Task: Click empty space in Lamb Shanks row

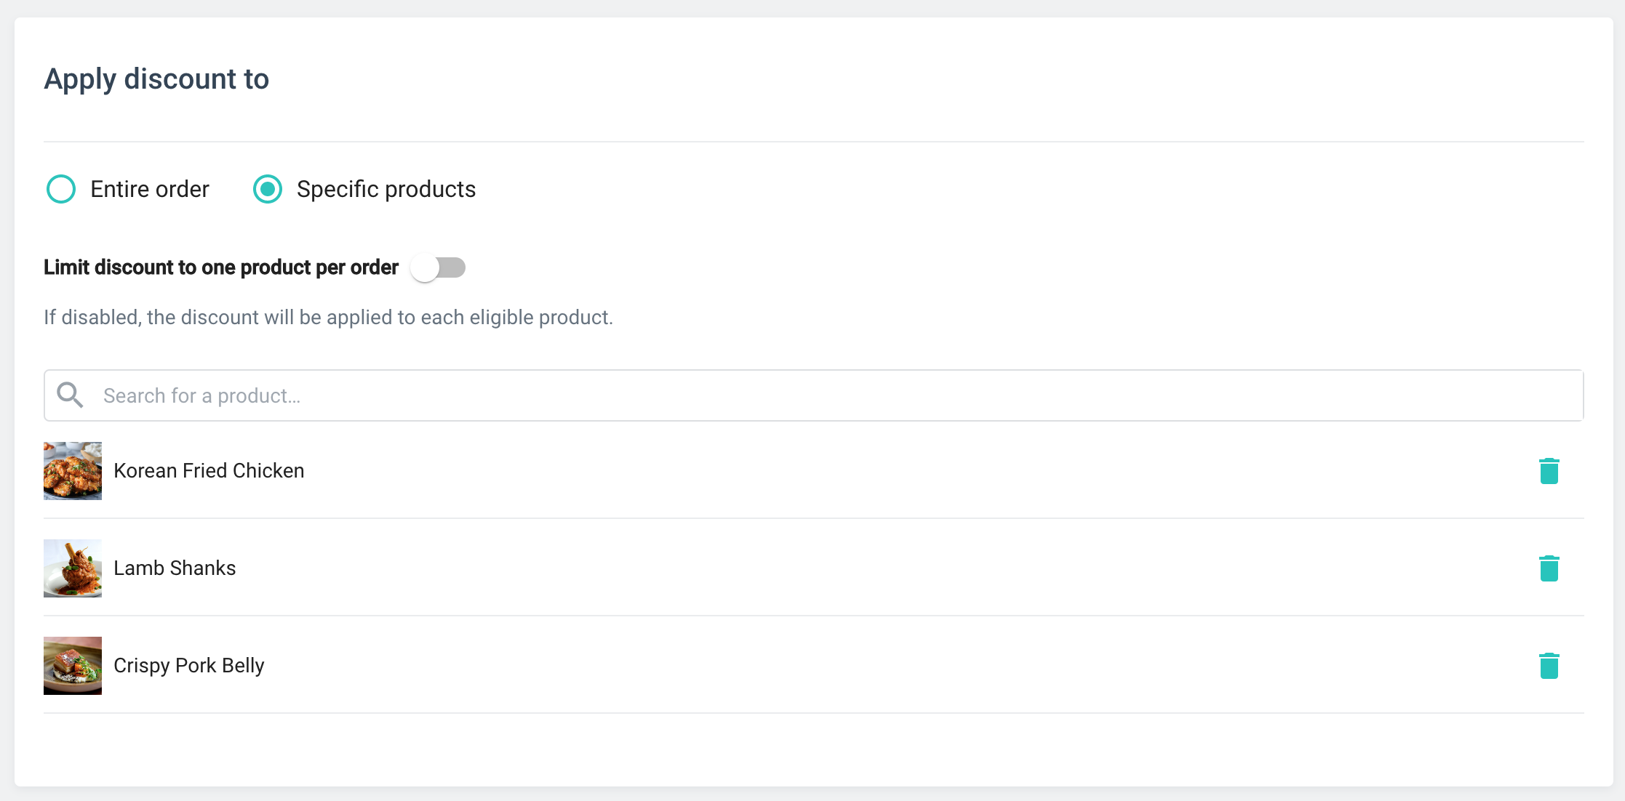Action: 873,568
